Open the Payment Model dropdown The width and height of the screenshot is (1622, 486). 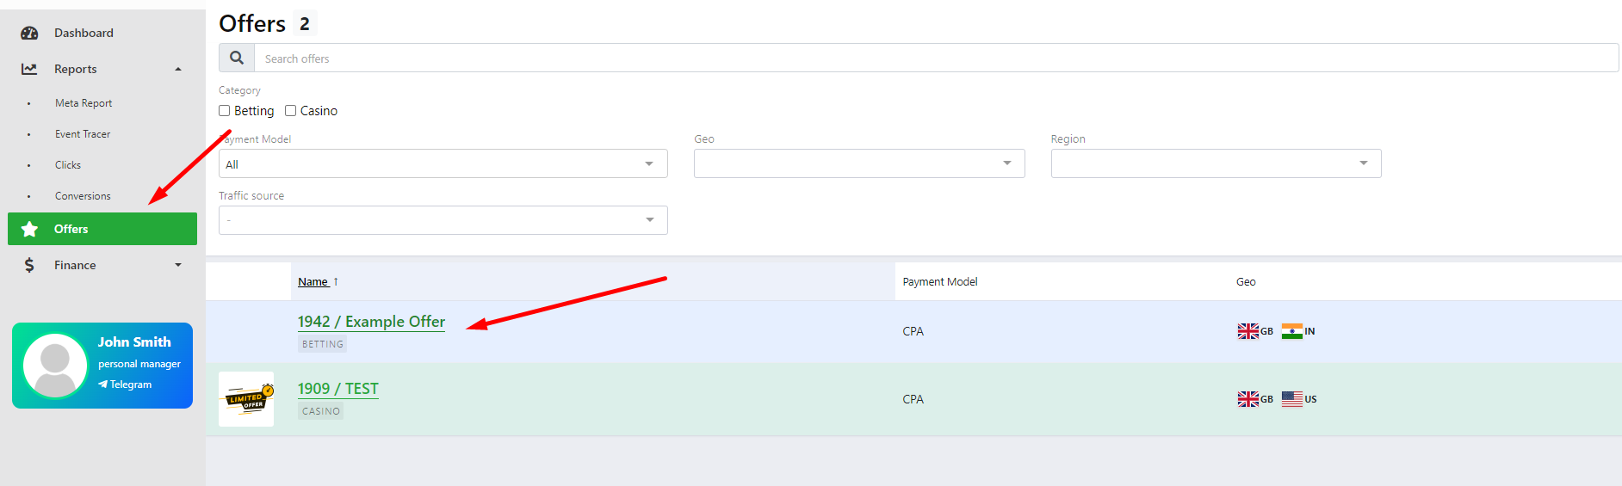click(x=443, y=163)
